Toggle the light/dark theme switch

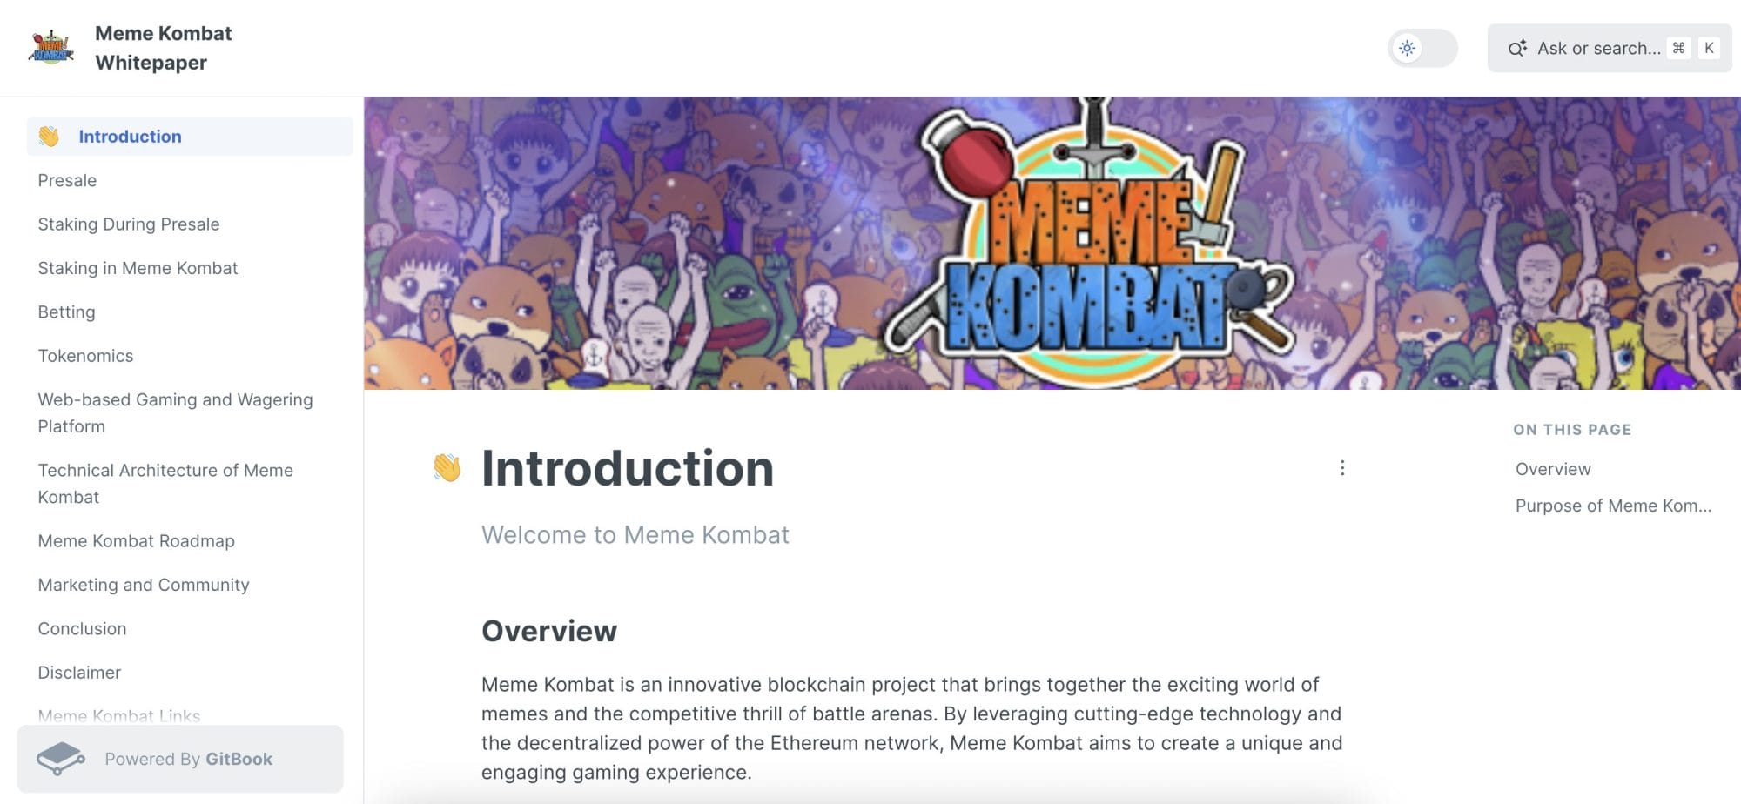click(x=1422, y=48)
